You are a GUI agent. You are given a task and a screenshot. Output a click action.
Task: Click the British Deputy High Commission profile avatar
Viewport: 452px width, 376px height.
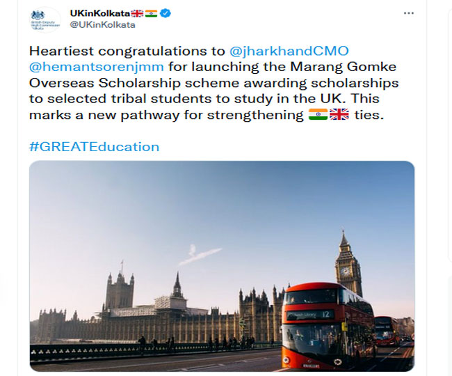(x=47, y=19)
